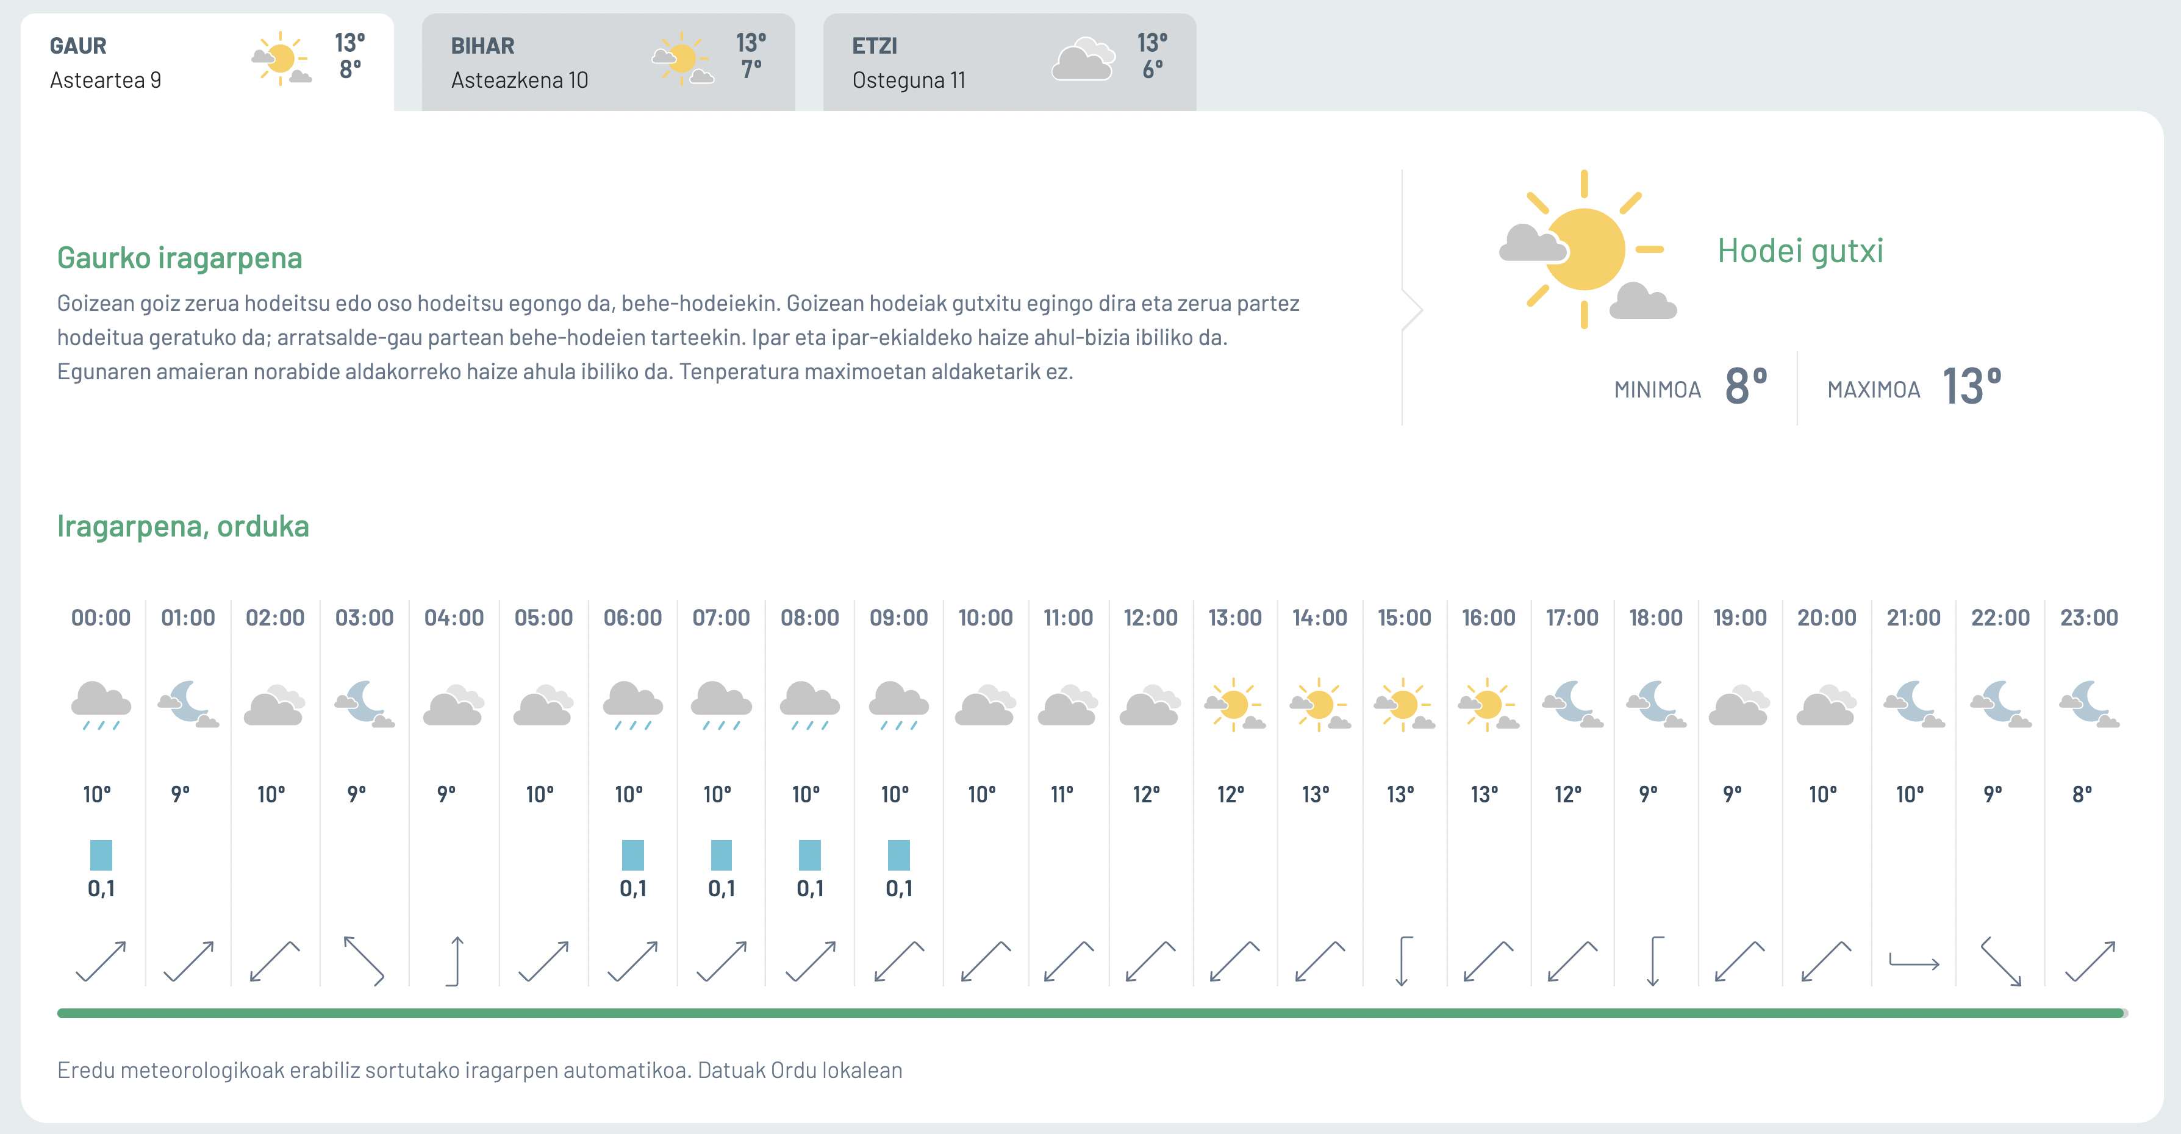Click the 8° temperature at 23:00

[2082, 794]
